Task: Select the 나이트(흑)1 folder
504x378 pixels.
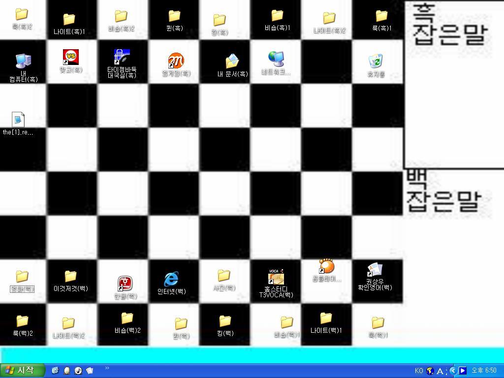Action: (x=69, y=24)
